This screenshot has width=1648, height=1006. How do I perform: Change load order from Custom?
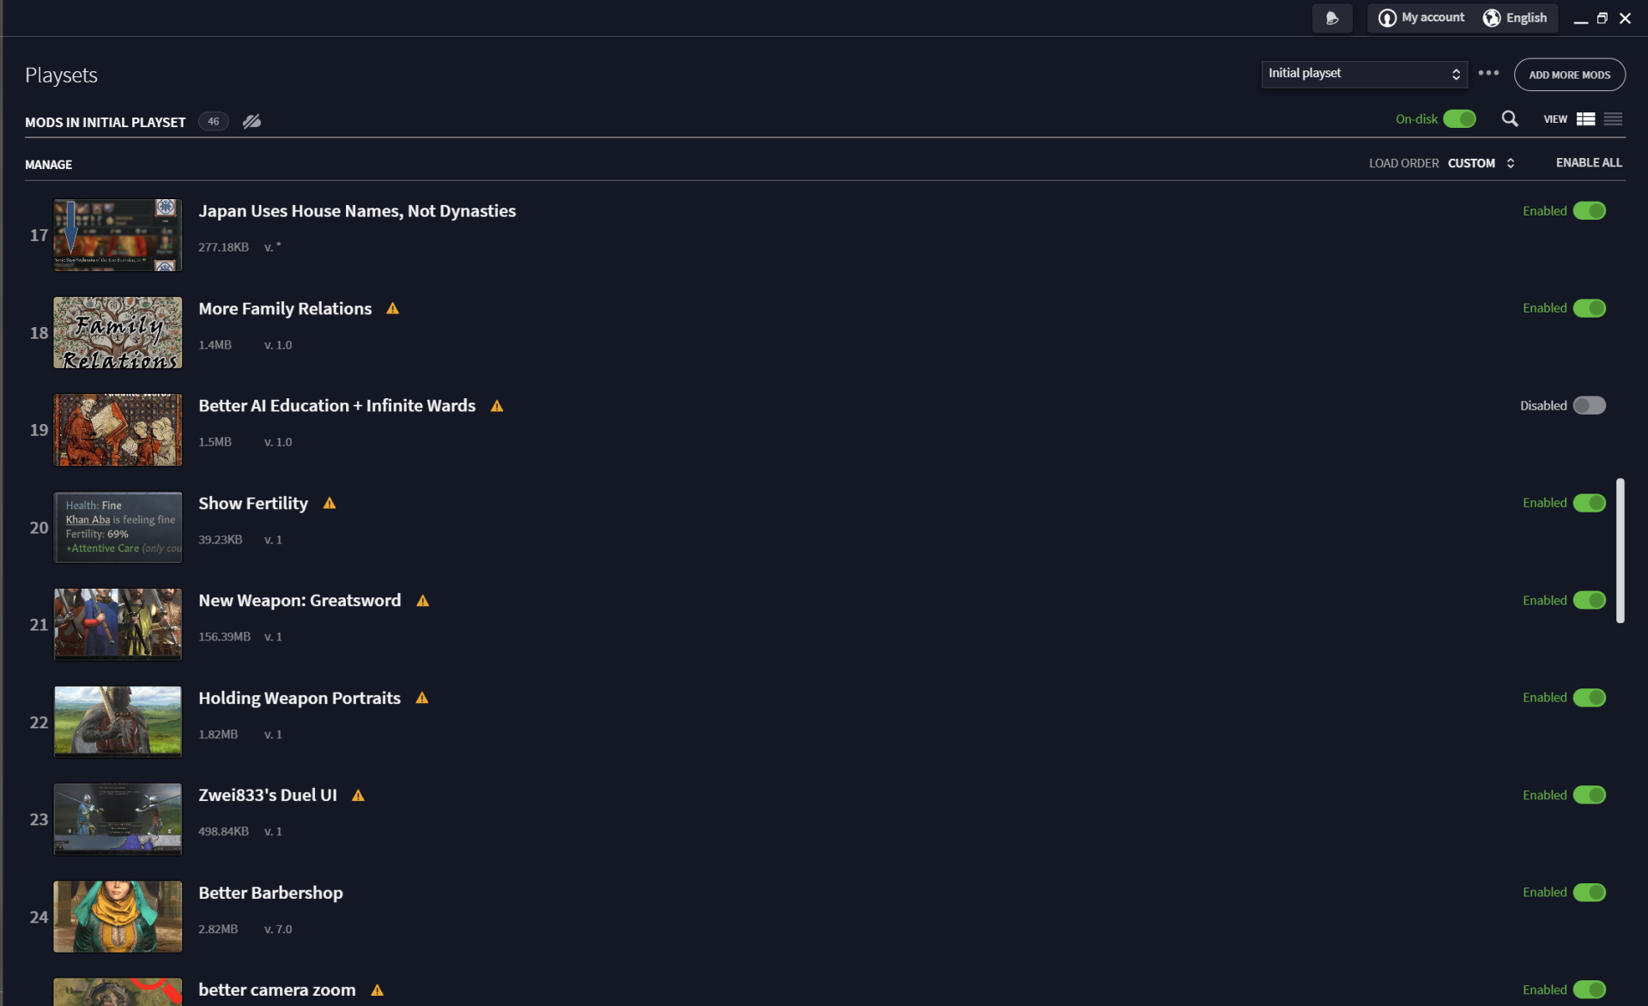tap(1481, 163)
